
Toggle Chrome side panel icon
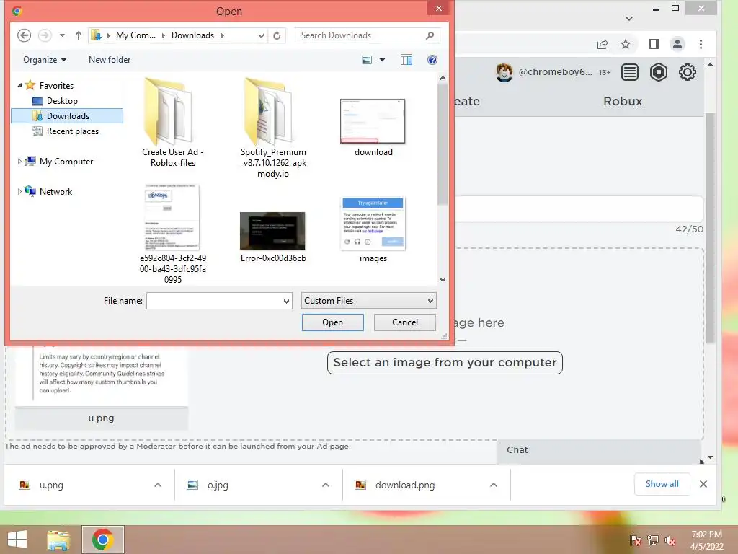tap(654, 44)
